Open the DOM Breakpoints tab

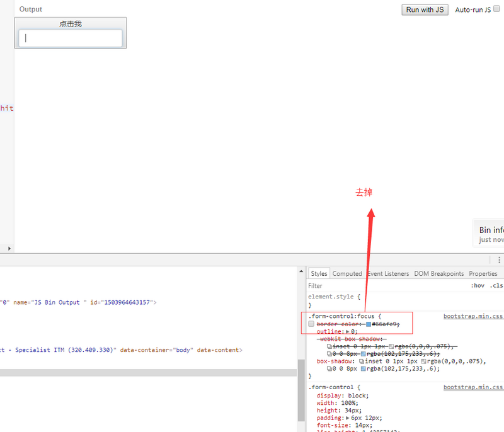(438, 274)
